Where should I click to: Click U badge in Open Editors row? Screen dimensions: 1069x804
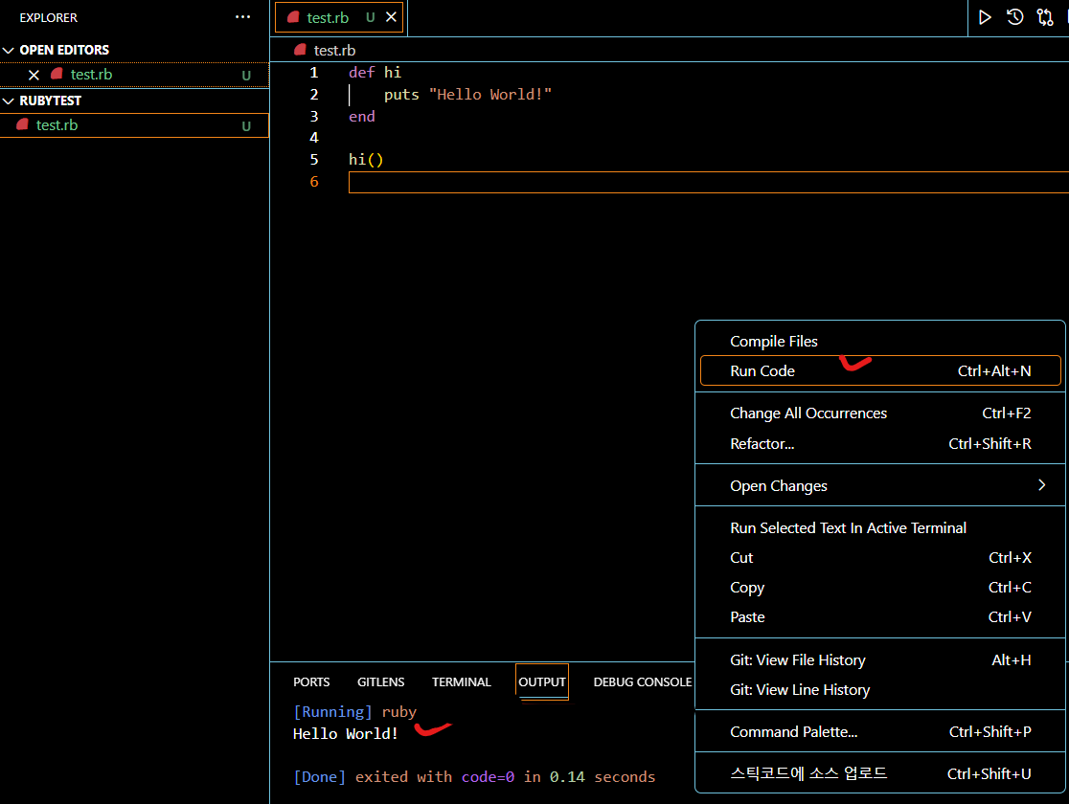[246, 76]
